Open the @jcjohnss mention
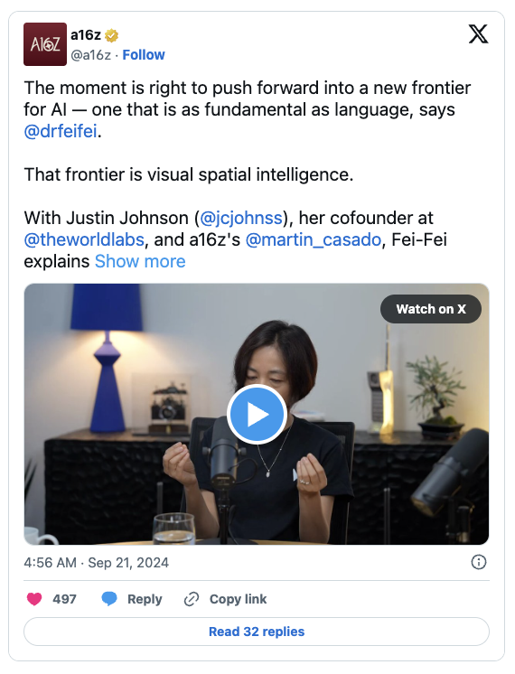The width and height of the screenshot is (515, 674). click(x=241, y=218)
